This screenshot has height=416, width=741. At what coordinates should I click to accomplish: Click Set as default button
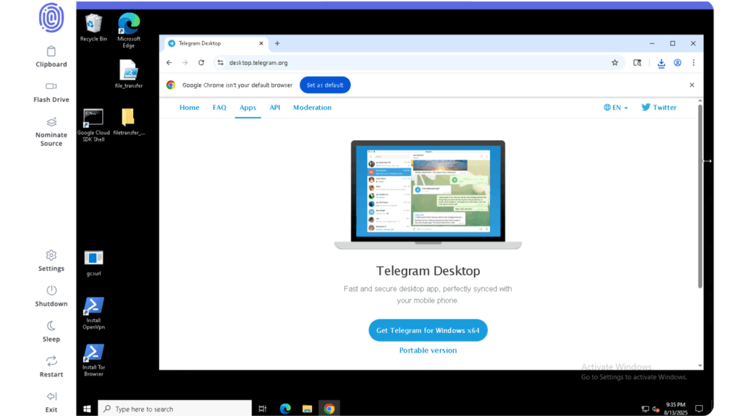[325, 85]
